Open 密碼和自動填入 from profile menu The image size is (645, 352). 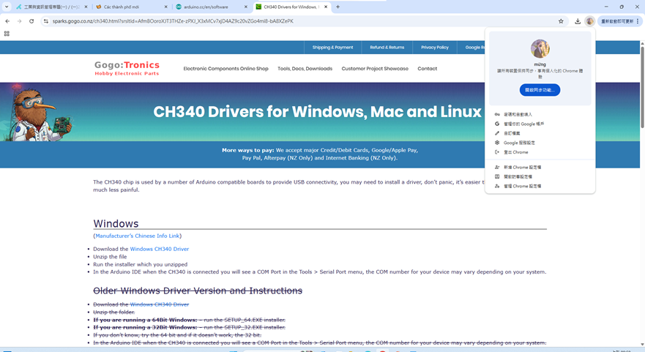pos(518,115)
